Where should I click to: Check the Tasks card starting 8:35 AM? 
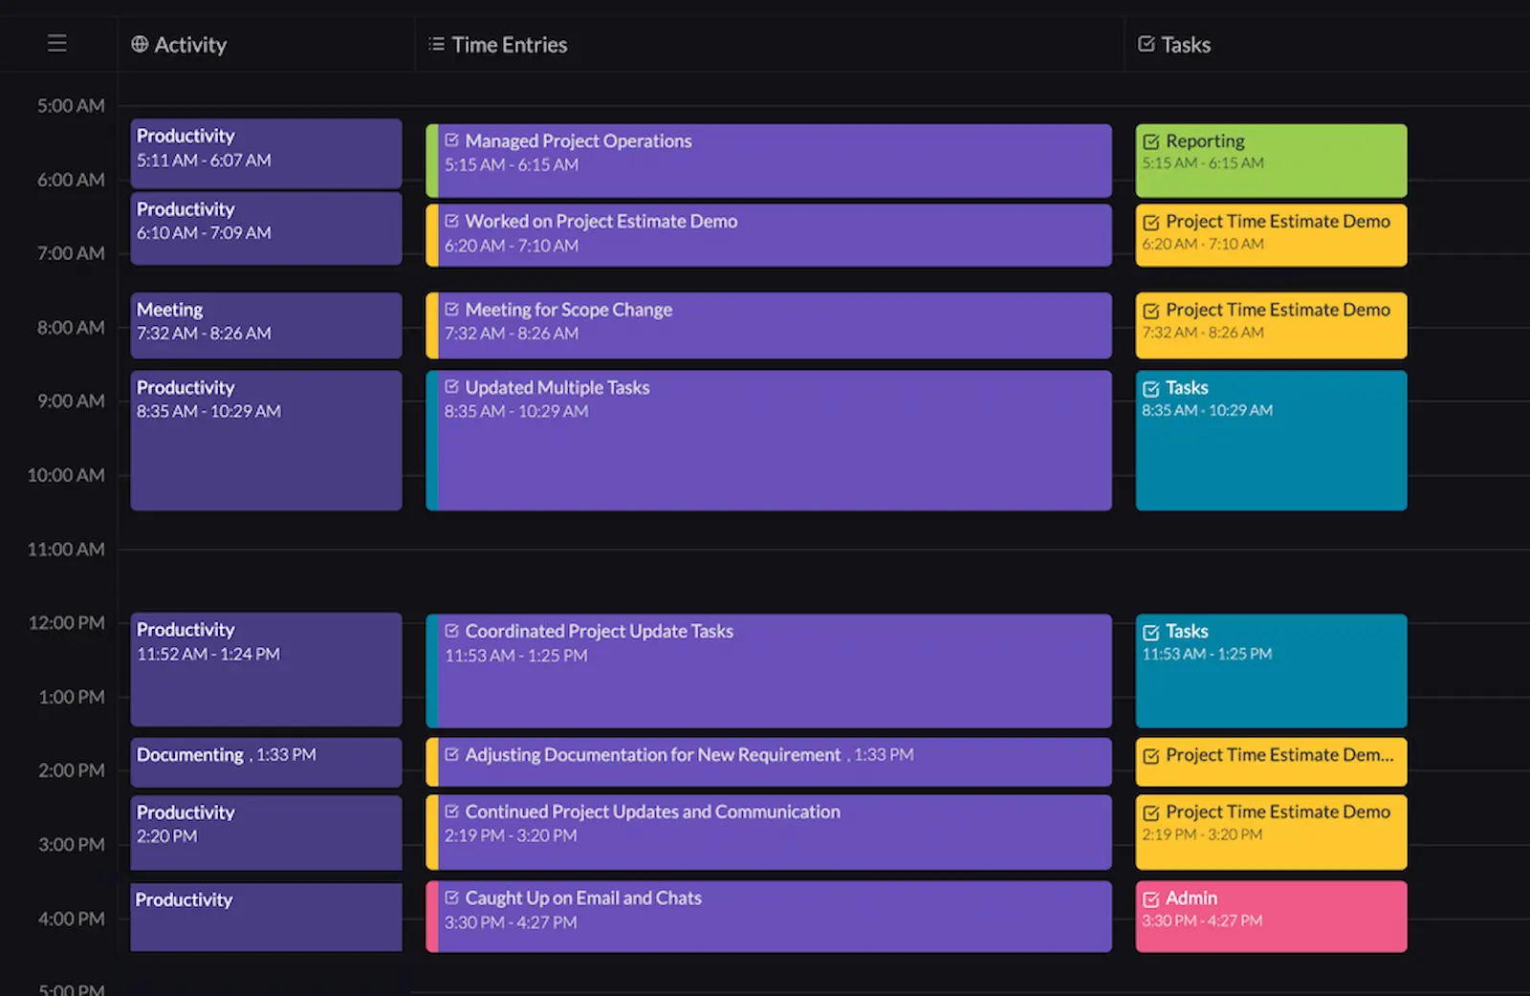click(1151, 387)
